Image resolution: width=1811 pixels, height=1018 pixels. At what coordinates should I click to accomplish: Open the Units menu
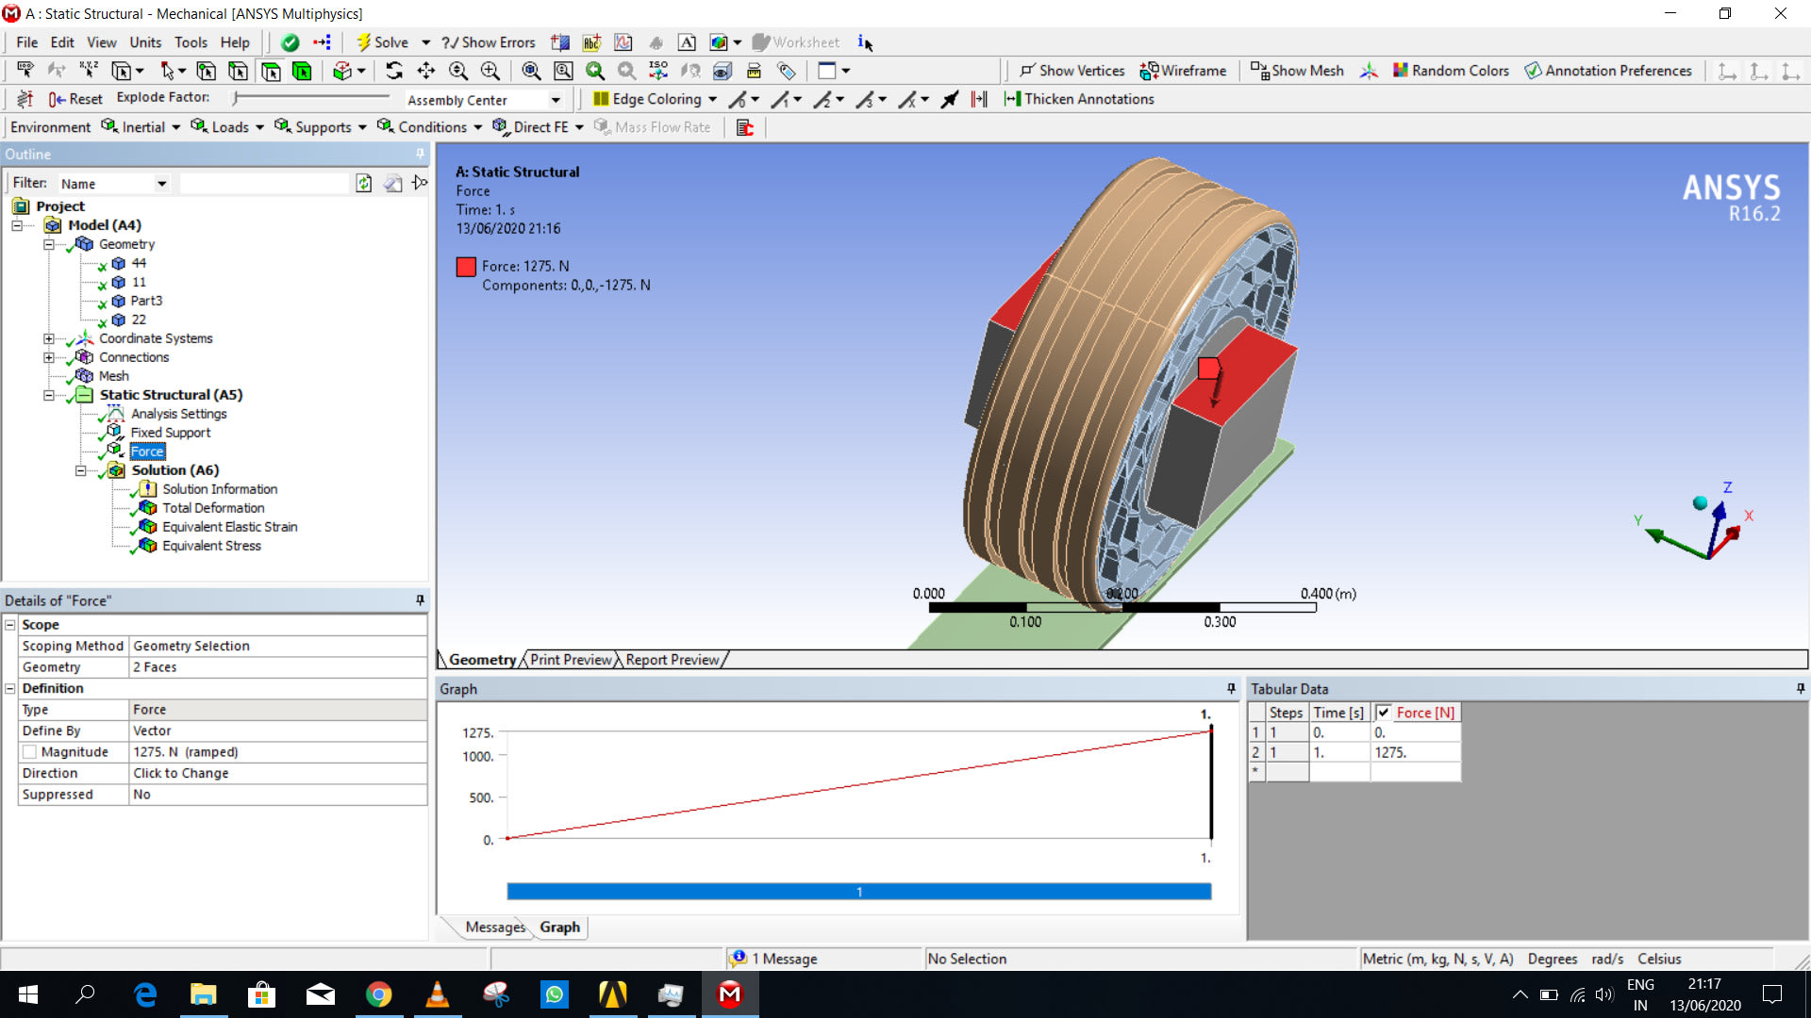point(145,42)
